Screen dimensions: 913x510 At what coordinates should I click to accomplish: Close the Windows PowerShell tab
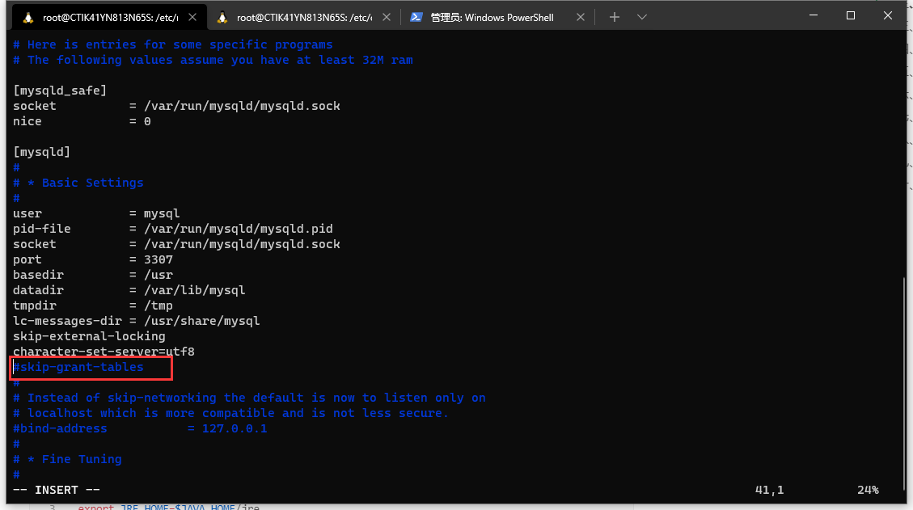580,18
